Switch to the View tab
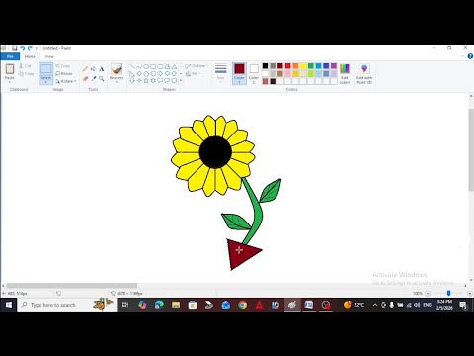The image size is (474, 356). tap(49, 56)
